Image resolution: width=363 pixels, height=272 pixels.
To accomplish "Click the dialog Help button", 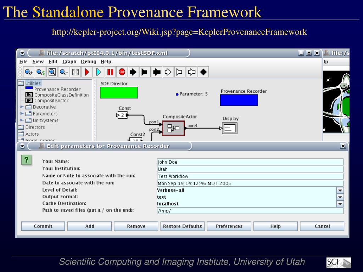I will (275, 226).
